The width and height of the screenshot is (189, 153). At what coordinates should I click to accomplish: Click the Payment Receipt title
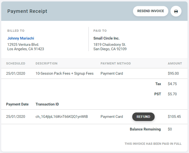27,11
